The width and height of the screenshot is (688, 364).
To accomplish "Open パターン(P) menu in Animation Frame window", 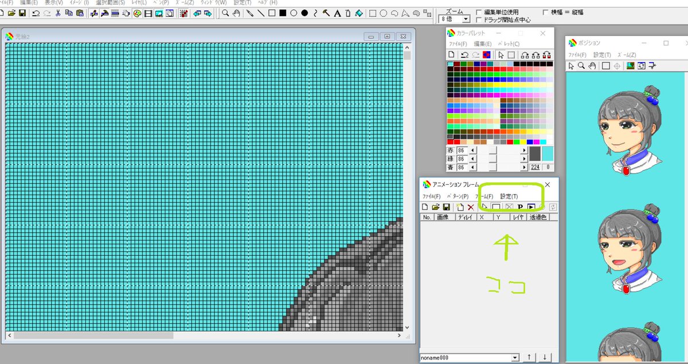I will pyautogui.click(x=458, y=196).
